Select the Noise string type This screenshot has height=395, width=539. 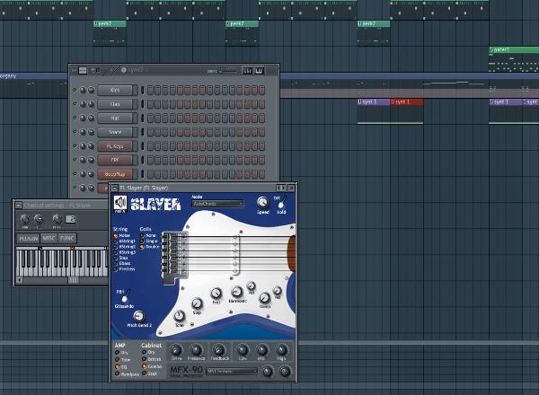tap(122, 235)
